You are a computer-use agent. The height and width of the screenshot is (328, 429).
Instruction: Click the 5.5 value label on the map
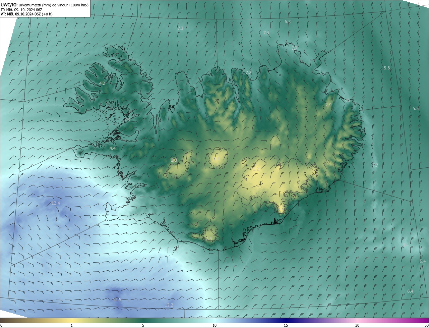pyautogui.click(x=416, y=108)
